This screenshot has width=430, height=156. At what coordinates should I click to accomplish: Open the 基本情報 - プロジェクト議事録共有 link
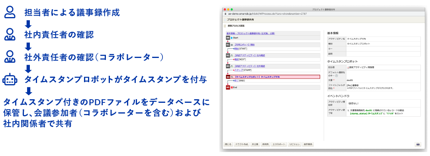251,33
